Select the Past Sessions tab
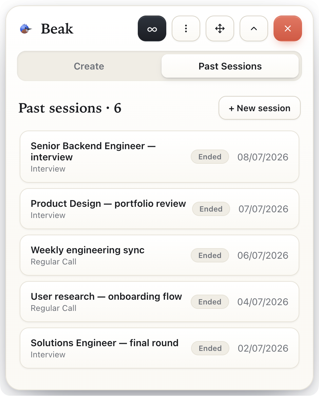The height and width of the screenshot is (396, 319). (x=230, y=66)
